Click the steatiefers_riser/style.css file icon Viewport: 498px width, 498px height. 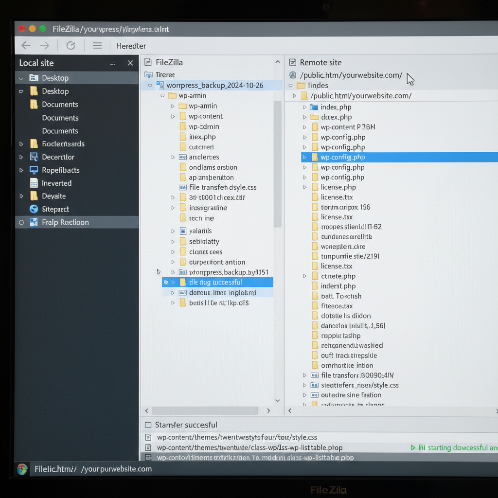click(315, 385)
